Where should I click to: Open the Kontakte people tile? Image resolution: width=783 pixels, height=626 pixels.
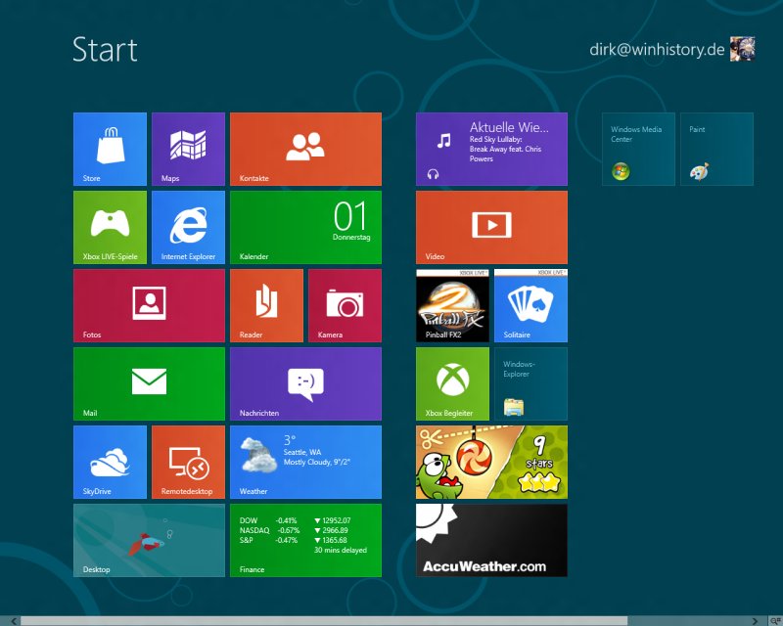pos(305,149)
